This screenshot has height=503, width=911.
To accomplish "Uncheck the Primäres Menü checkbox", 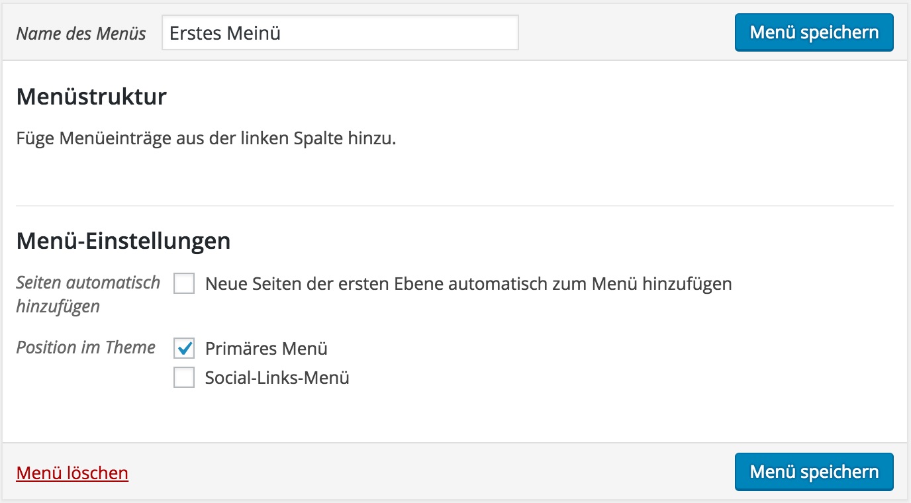I will coord(184,348).
